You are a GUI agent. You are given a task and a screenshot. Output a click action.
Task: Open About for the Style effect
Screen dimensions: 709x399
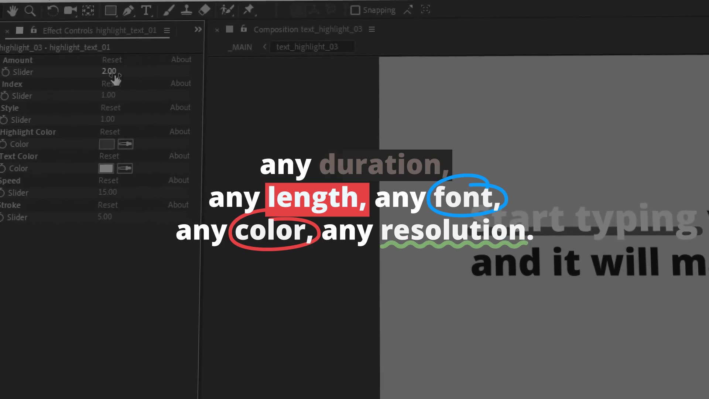(180, 107)
